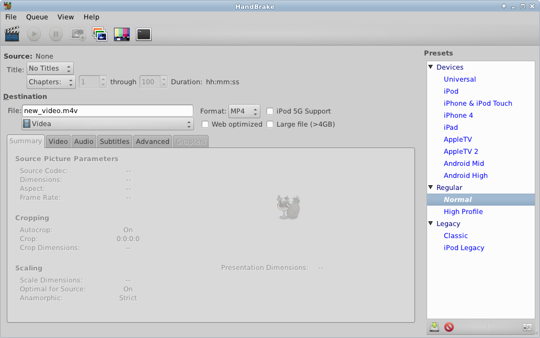Switch to the Summary tab
The height and width of the screenshot is (338, 540).
click(x=26, y=141)
